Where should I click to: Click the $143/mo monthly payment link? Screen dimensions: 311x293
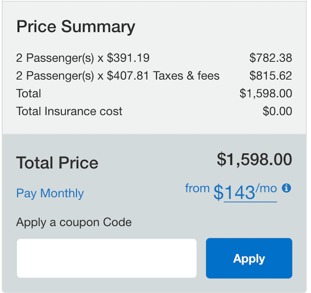[245, 192]
